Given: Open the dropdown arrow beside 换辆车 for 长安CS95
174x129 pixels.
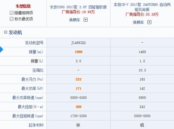Looking at the screenshot, I should click(85, 20).
